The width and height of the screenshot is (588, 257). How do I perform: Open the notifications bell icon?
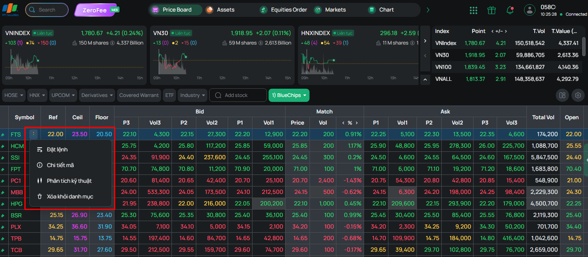click(510, 10)
